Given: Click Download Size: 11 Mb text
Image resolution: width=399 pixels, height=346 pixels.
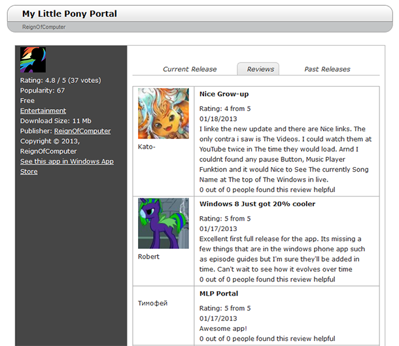Looking at the screenshot, I should [56, 121].
